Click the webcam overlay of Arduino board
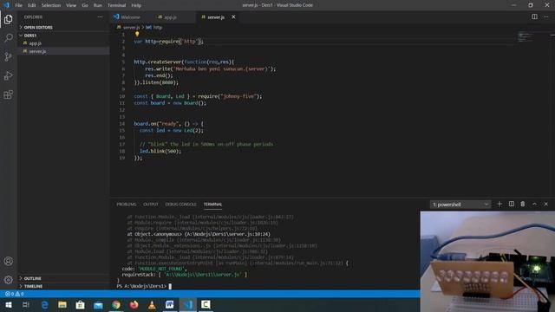This screenshot has width=555, height=312. pos(487,262)
